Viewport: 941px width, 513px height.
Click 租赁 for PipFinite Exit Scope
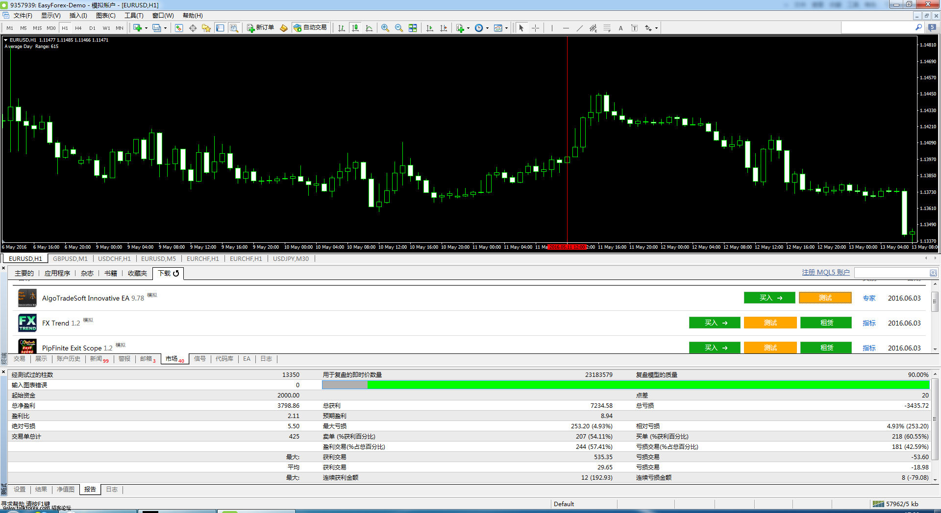[826, 348]
